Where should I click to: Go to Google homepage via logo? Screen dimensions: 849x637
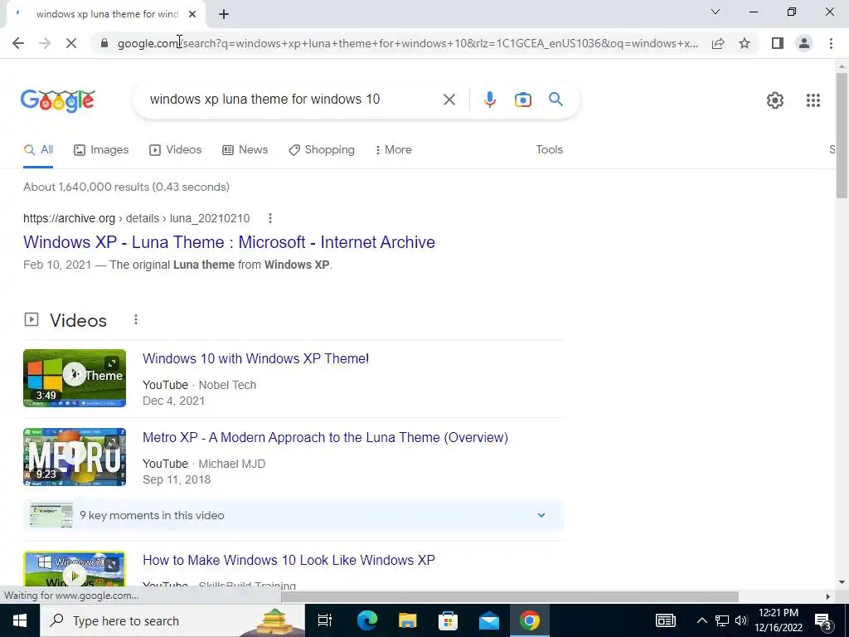click(58, 100)
